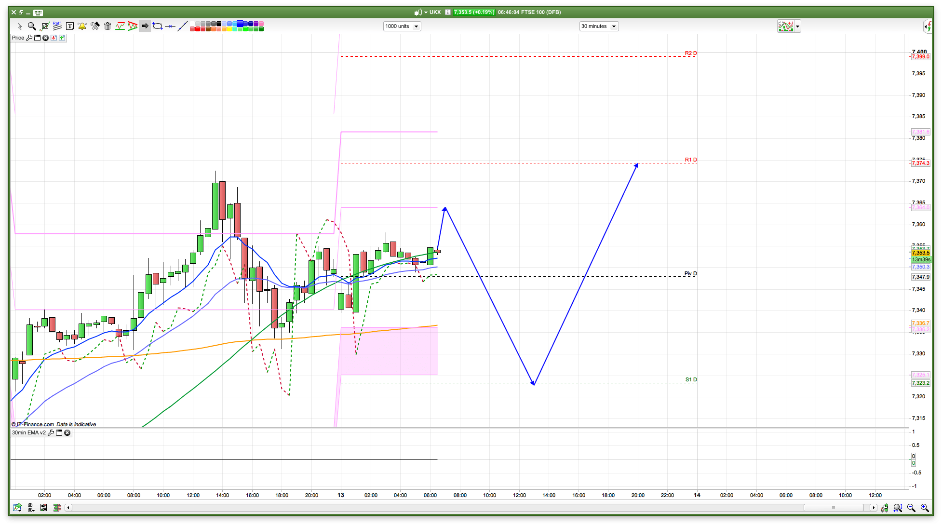Click the trash can delete tool
Image resolution: width=942 pixels, height=526 pixels.
coord(108,26)
